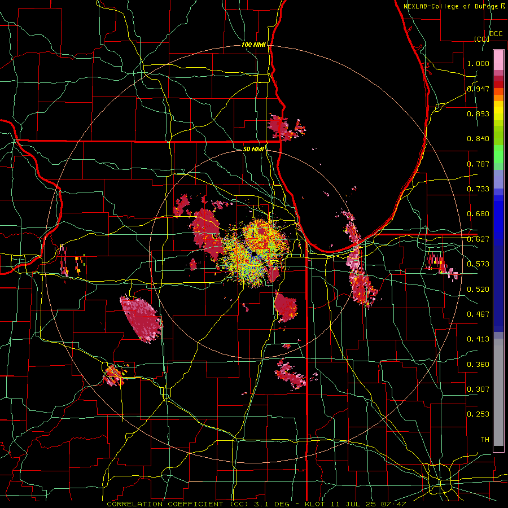The width and height of the screenshot is (508, 508).
Task: Select the 0.253 scale value
Action: click(478, 414)
